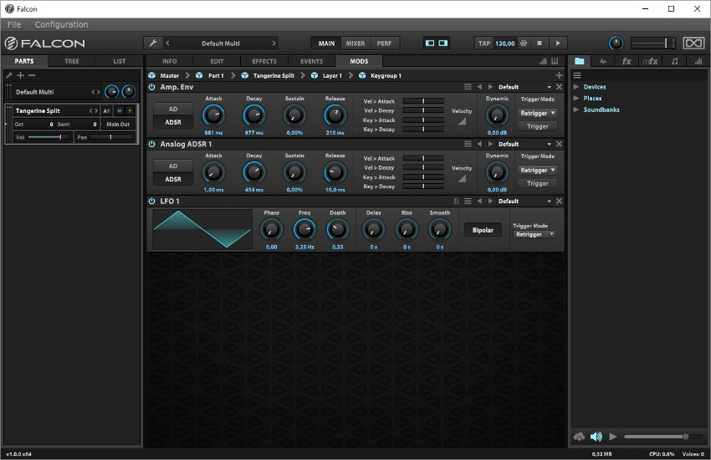The image size is (711, 460).
Task: Toggle right sidebar panel visibility icon
Action: click(x=443, y=43)
